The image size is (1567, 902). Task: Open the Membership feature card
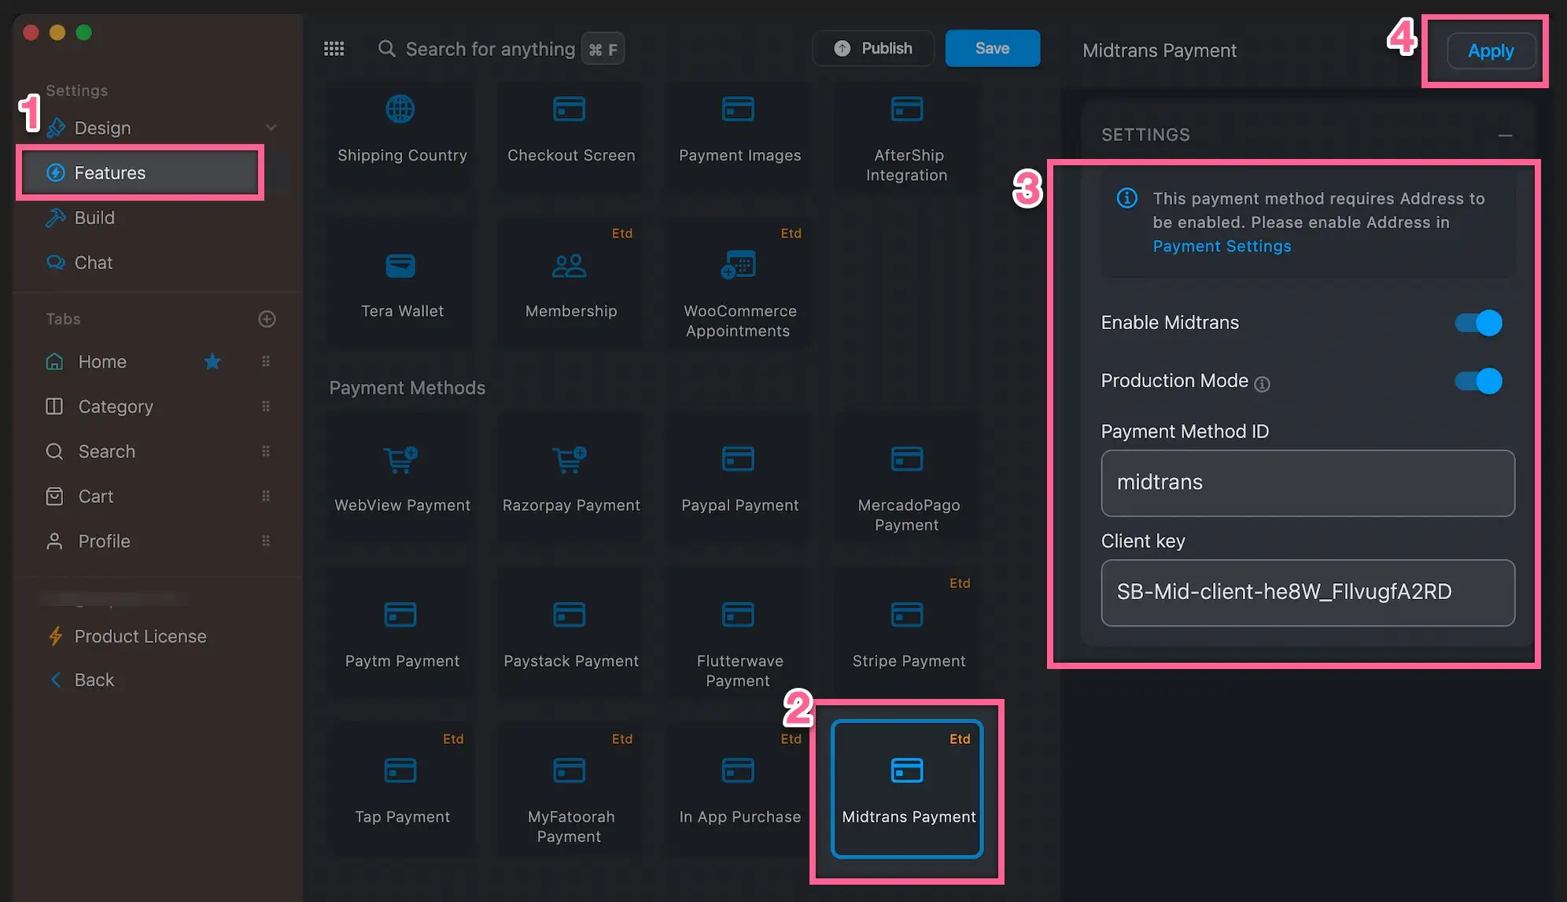click(570, 282)
